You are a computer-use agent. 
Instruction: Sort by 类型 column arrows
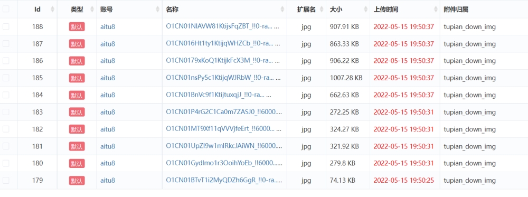(92, 10)
